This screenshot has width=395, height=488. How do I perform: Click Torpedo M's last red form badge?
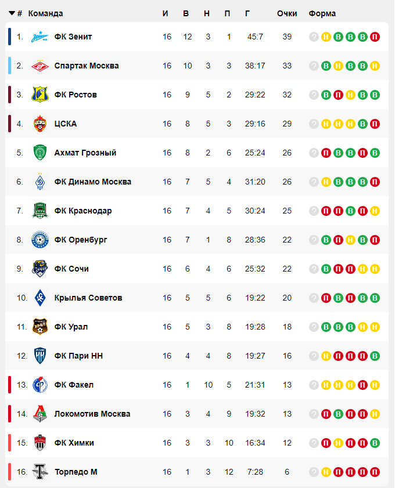(x=375, y=472)
